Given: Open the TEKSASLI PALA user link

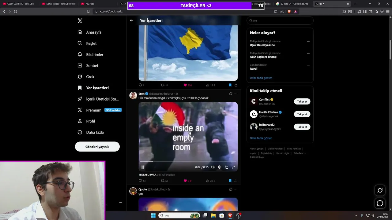Looking at the screenshot, I should (x=147, y=175).
